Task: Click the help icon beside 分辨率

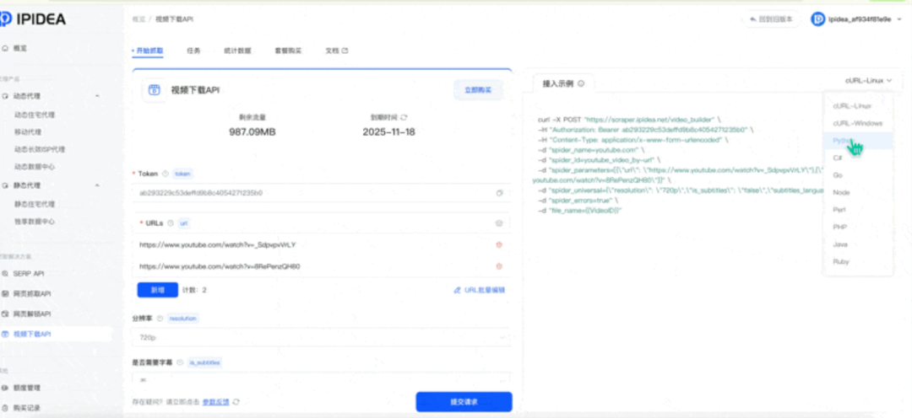Action: tap(160, 319)
